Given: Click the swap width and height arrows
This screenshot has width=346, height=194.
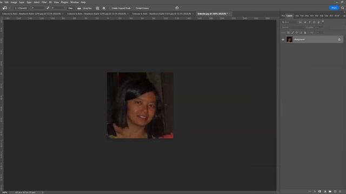Looking at the screenshot, I should (x=48, y=8).
